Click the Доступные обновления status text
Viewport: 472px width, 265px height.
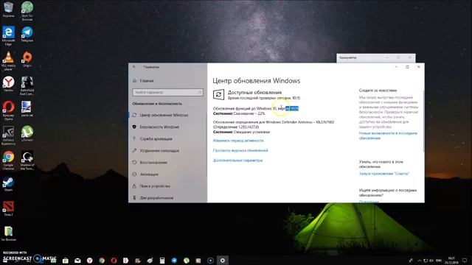(x=254, y=92)
